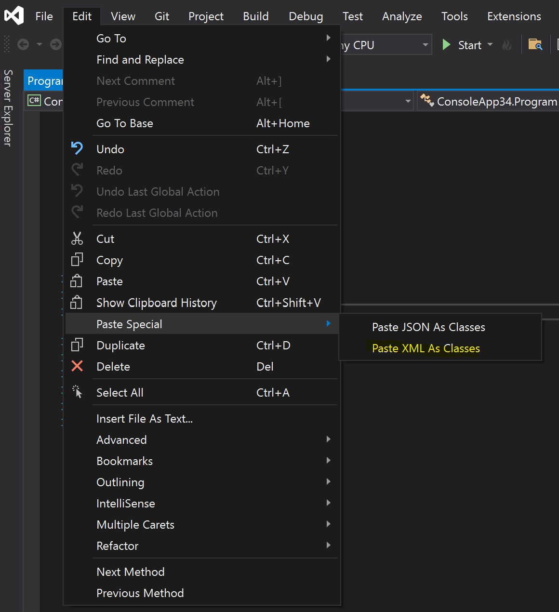
Task: Open the Debug menu
Action: (x=306, y=16)
